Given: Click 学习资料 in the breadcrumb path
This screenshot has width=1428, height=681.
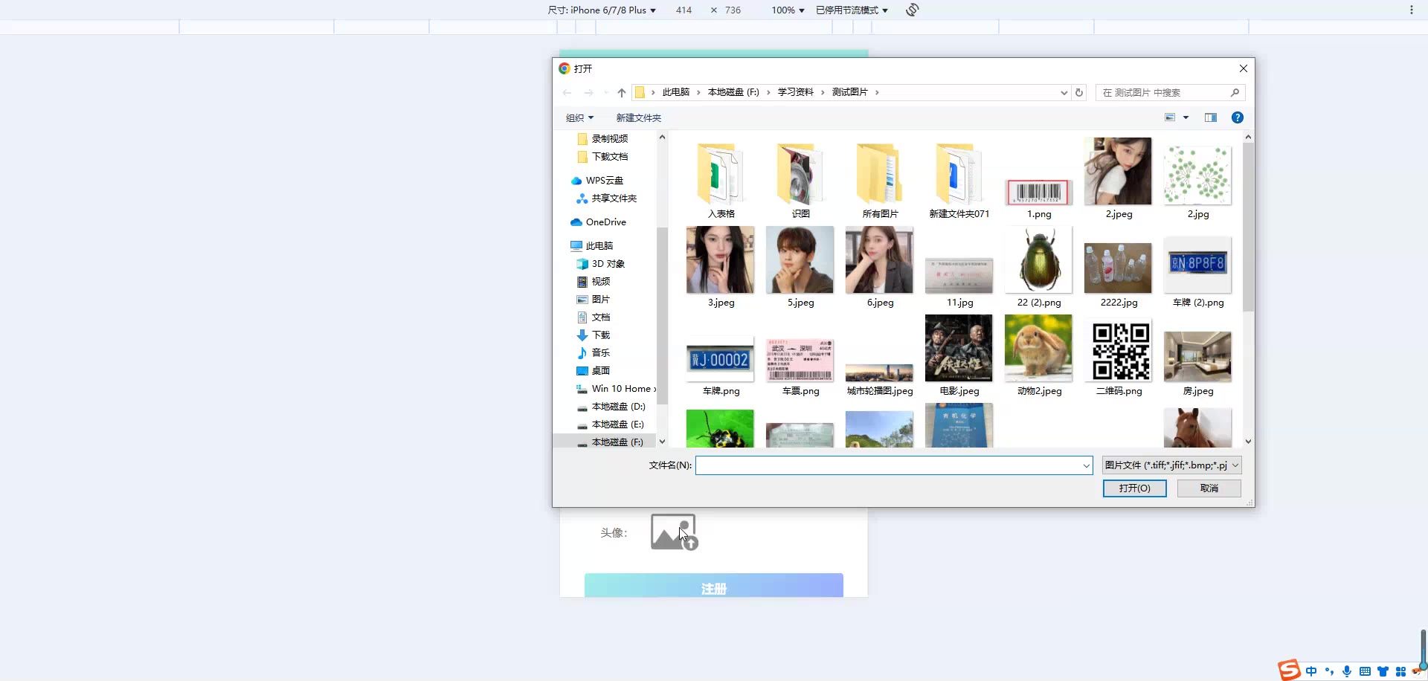Looking at the screenshot, I should point(796,92).
